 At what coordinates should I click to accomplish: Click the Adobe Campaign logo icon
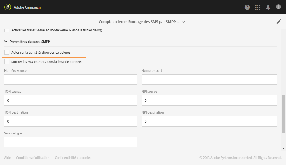click(x=8, y=7)
